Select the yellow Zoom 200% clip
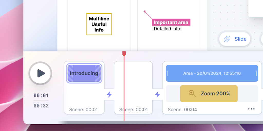This screenshot has height=131, width=263. pos(209,94)
